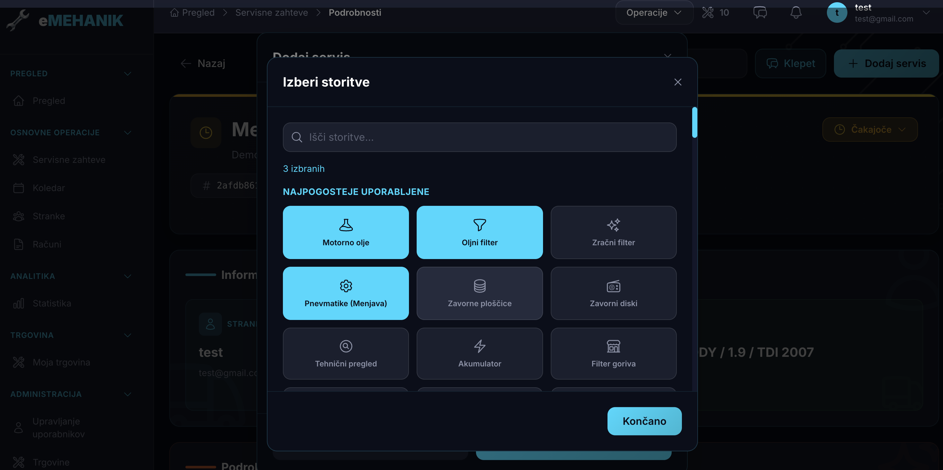Open the notifications bell icon

coord(795,13)
